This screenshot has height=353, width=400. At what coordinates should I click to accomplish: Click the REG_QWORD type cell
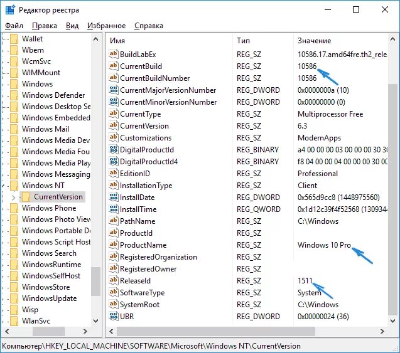(259, 209)
